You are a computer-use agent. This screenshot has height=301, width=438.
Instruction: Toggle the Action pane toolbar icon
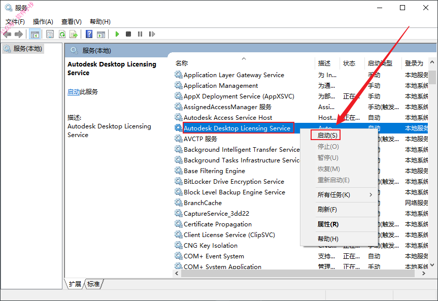click(101, 34)
